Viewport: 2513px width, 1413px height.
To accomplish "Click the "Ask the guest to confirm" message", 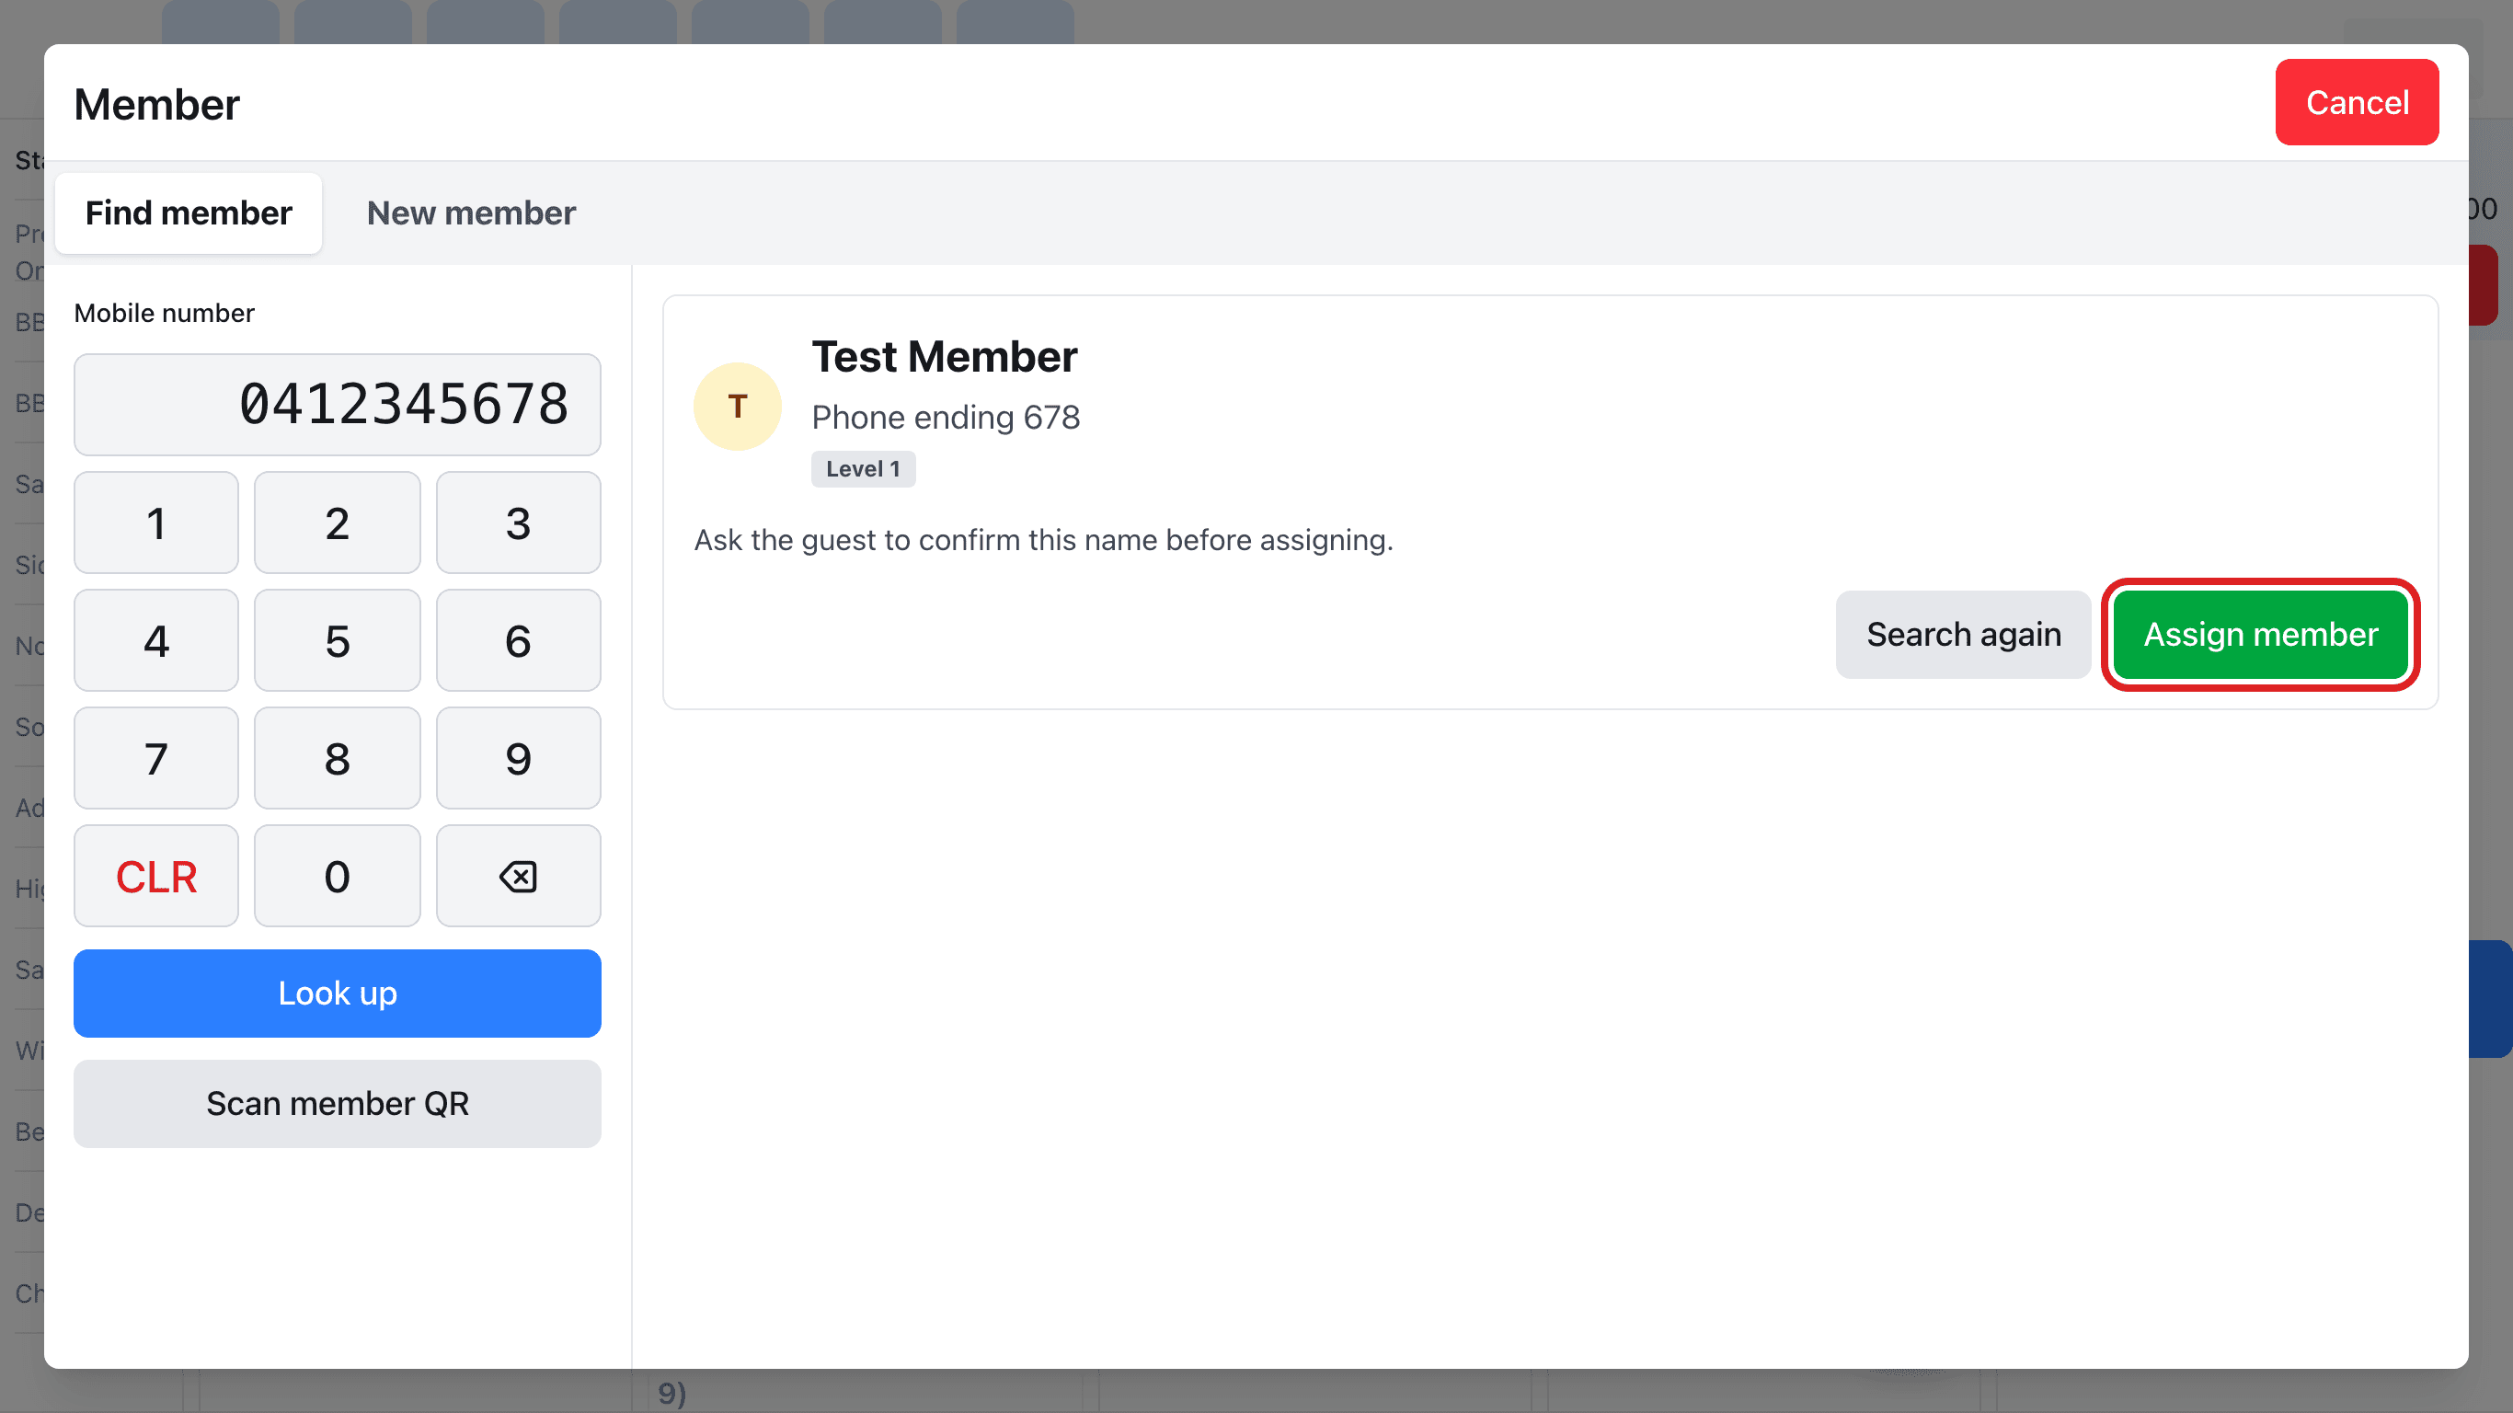I will 1043,540.
